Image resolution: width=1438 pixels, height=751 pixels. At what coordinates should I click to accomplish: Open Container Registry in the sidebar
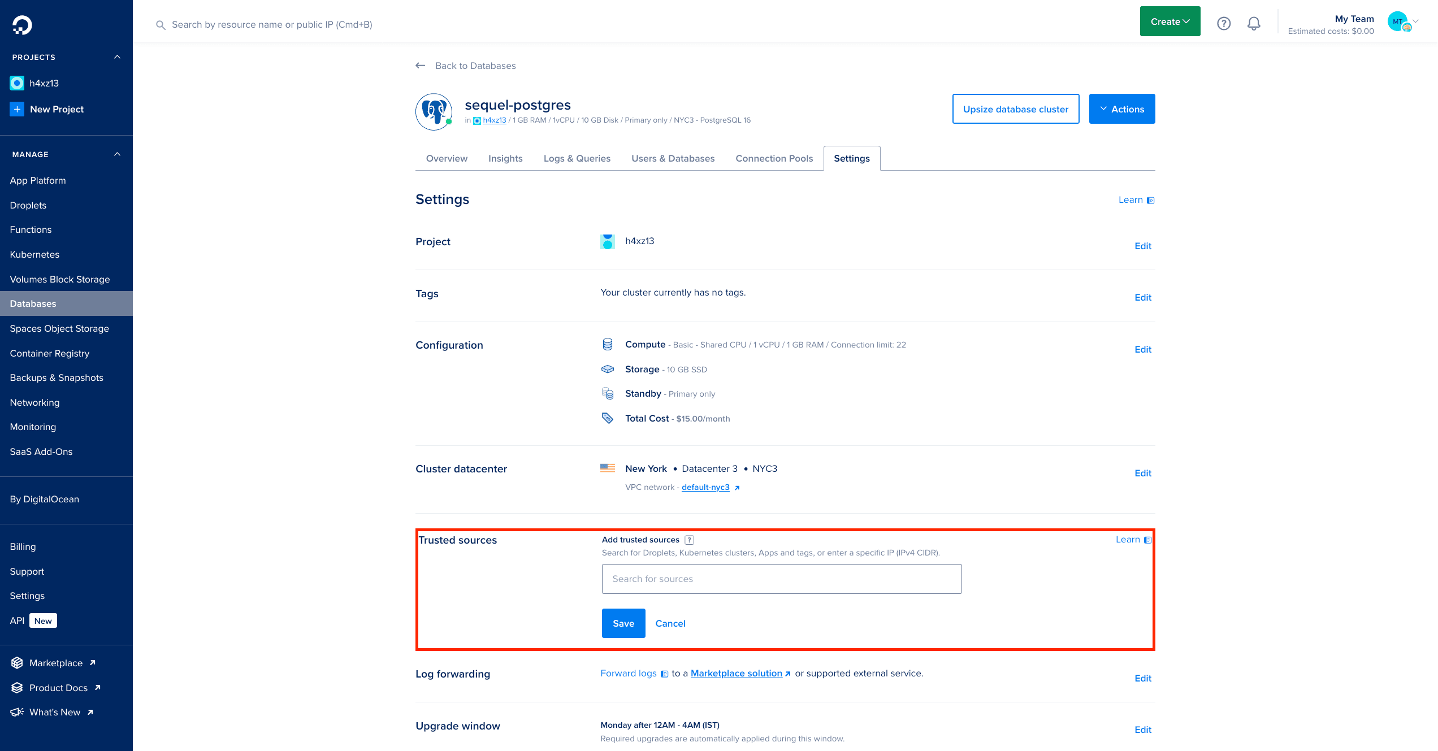50,353
